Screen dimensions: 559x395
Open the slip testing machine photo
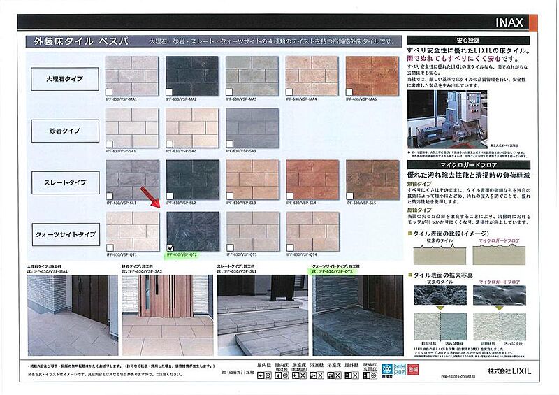point(447,119)
